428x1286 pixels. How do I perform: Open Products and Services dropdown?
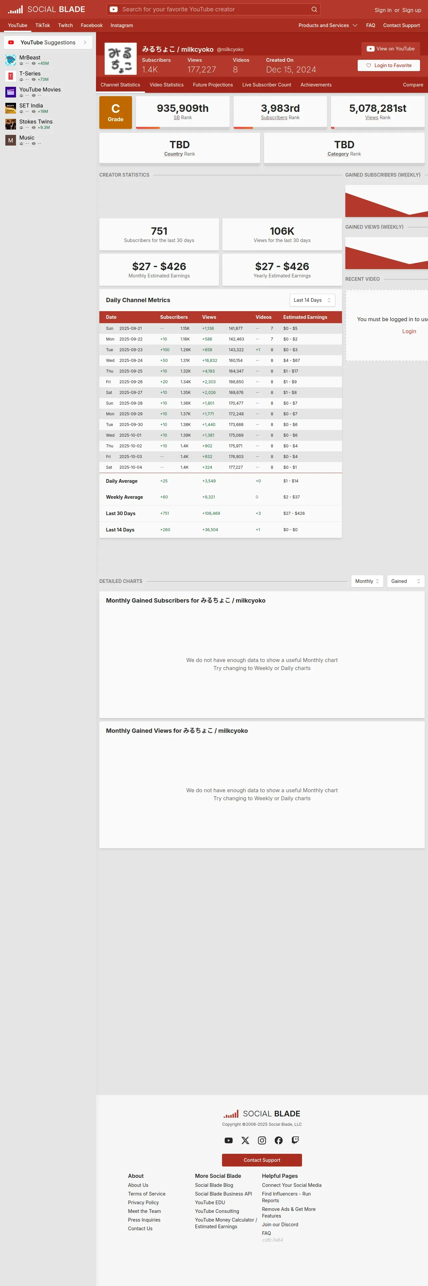(x=328, y=25)
